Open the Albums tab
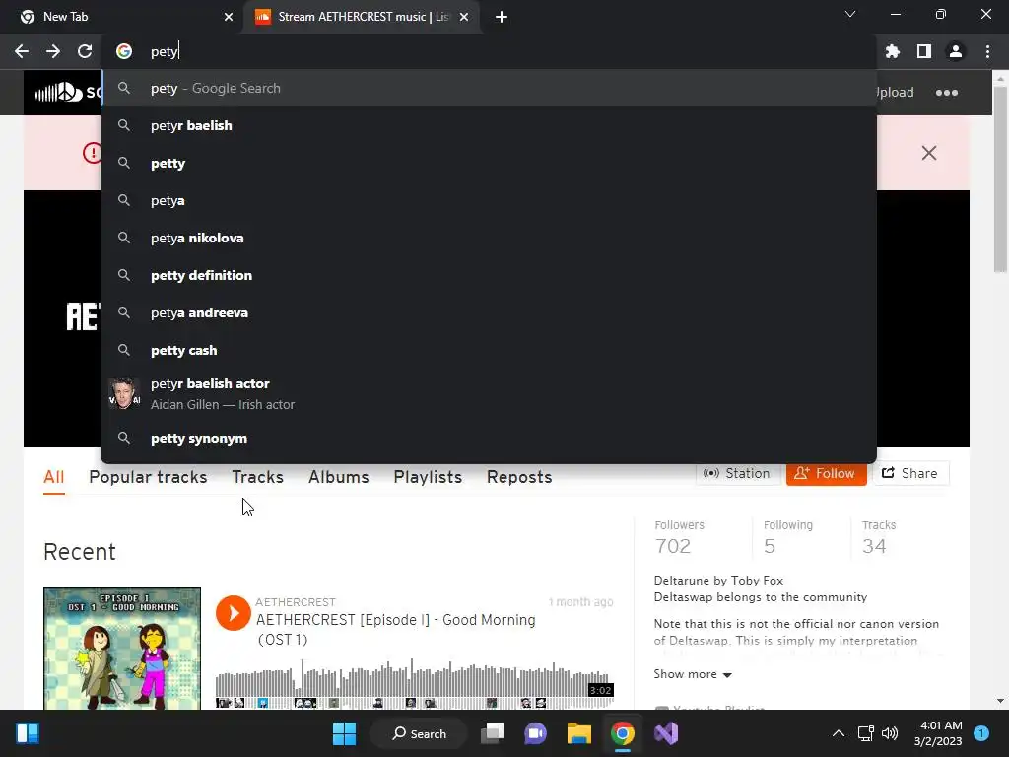The height and width of the screenshot is (757, 1009). coord(339,478)
